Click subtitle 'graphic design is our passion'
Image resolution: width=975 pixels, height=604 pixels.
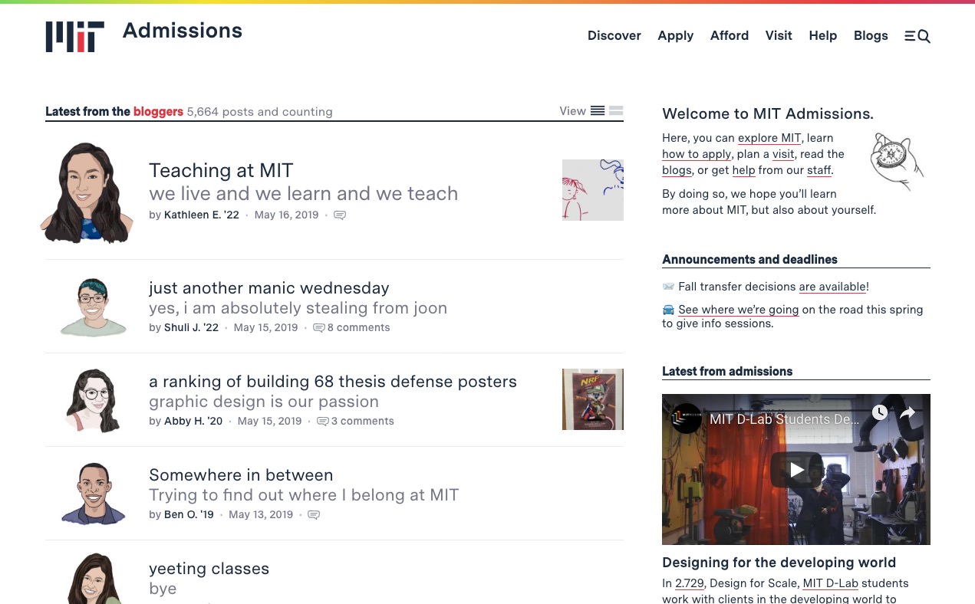(264, 402)
